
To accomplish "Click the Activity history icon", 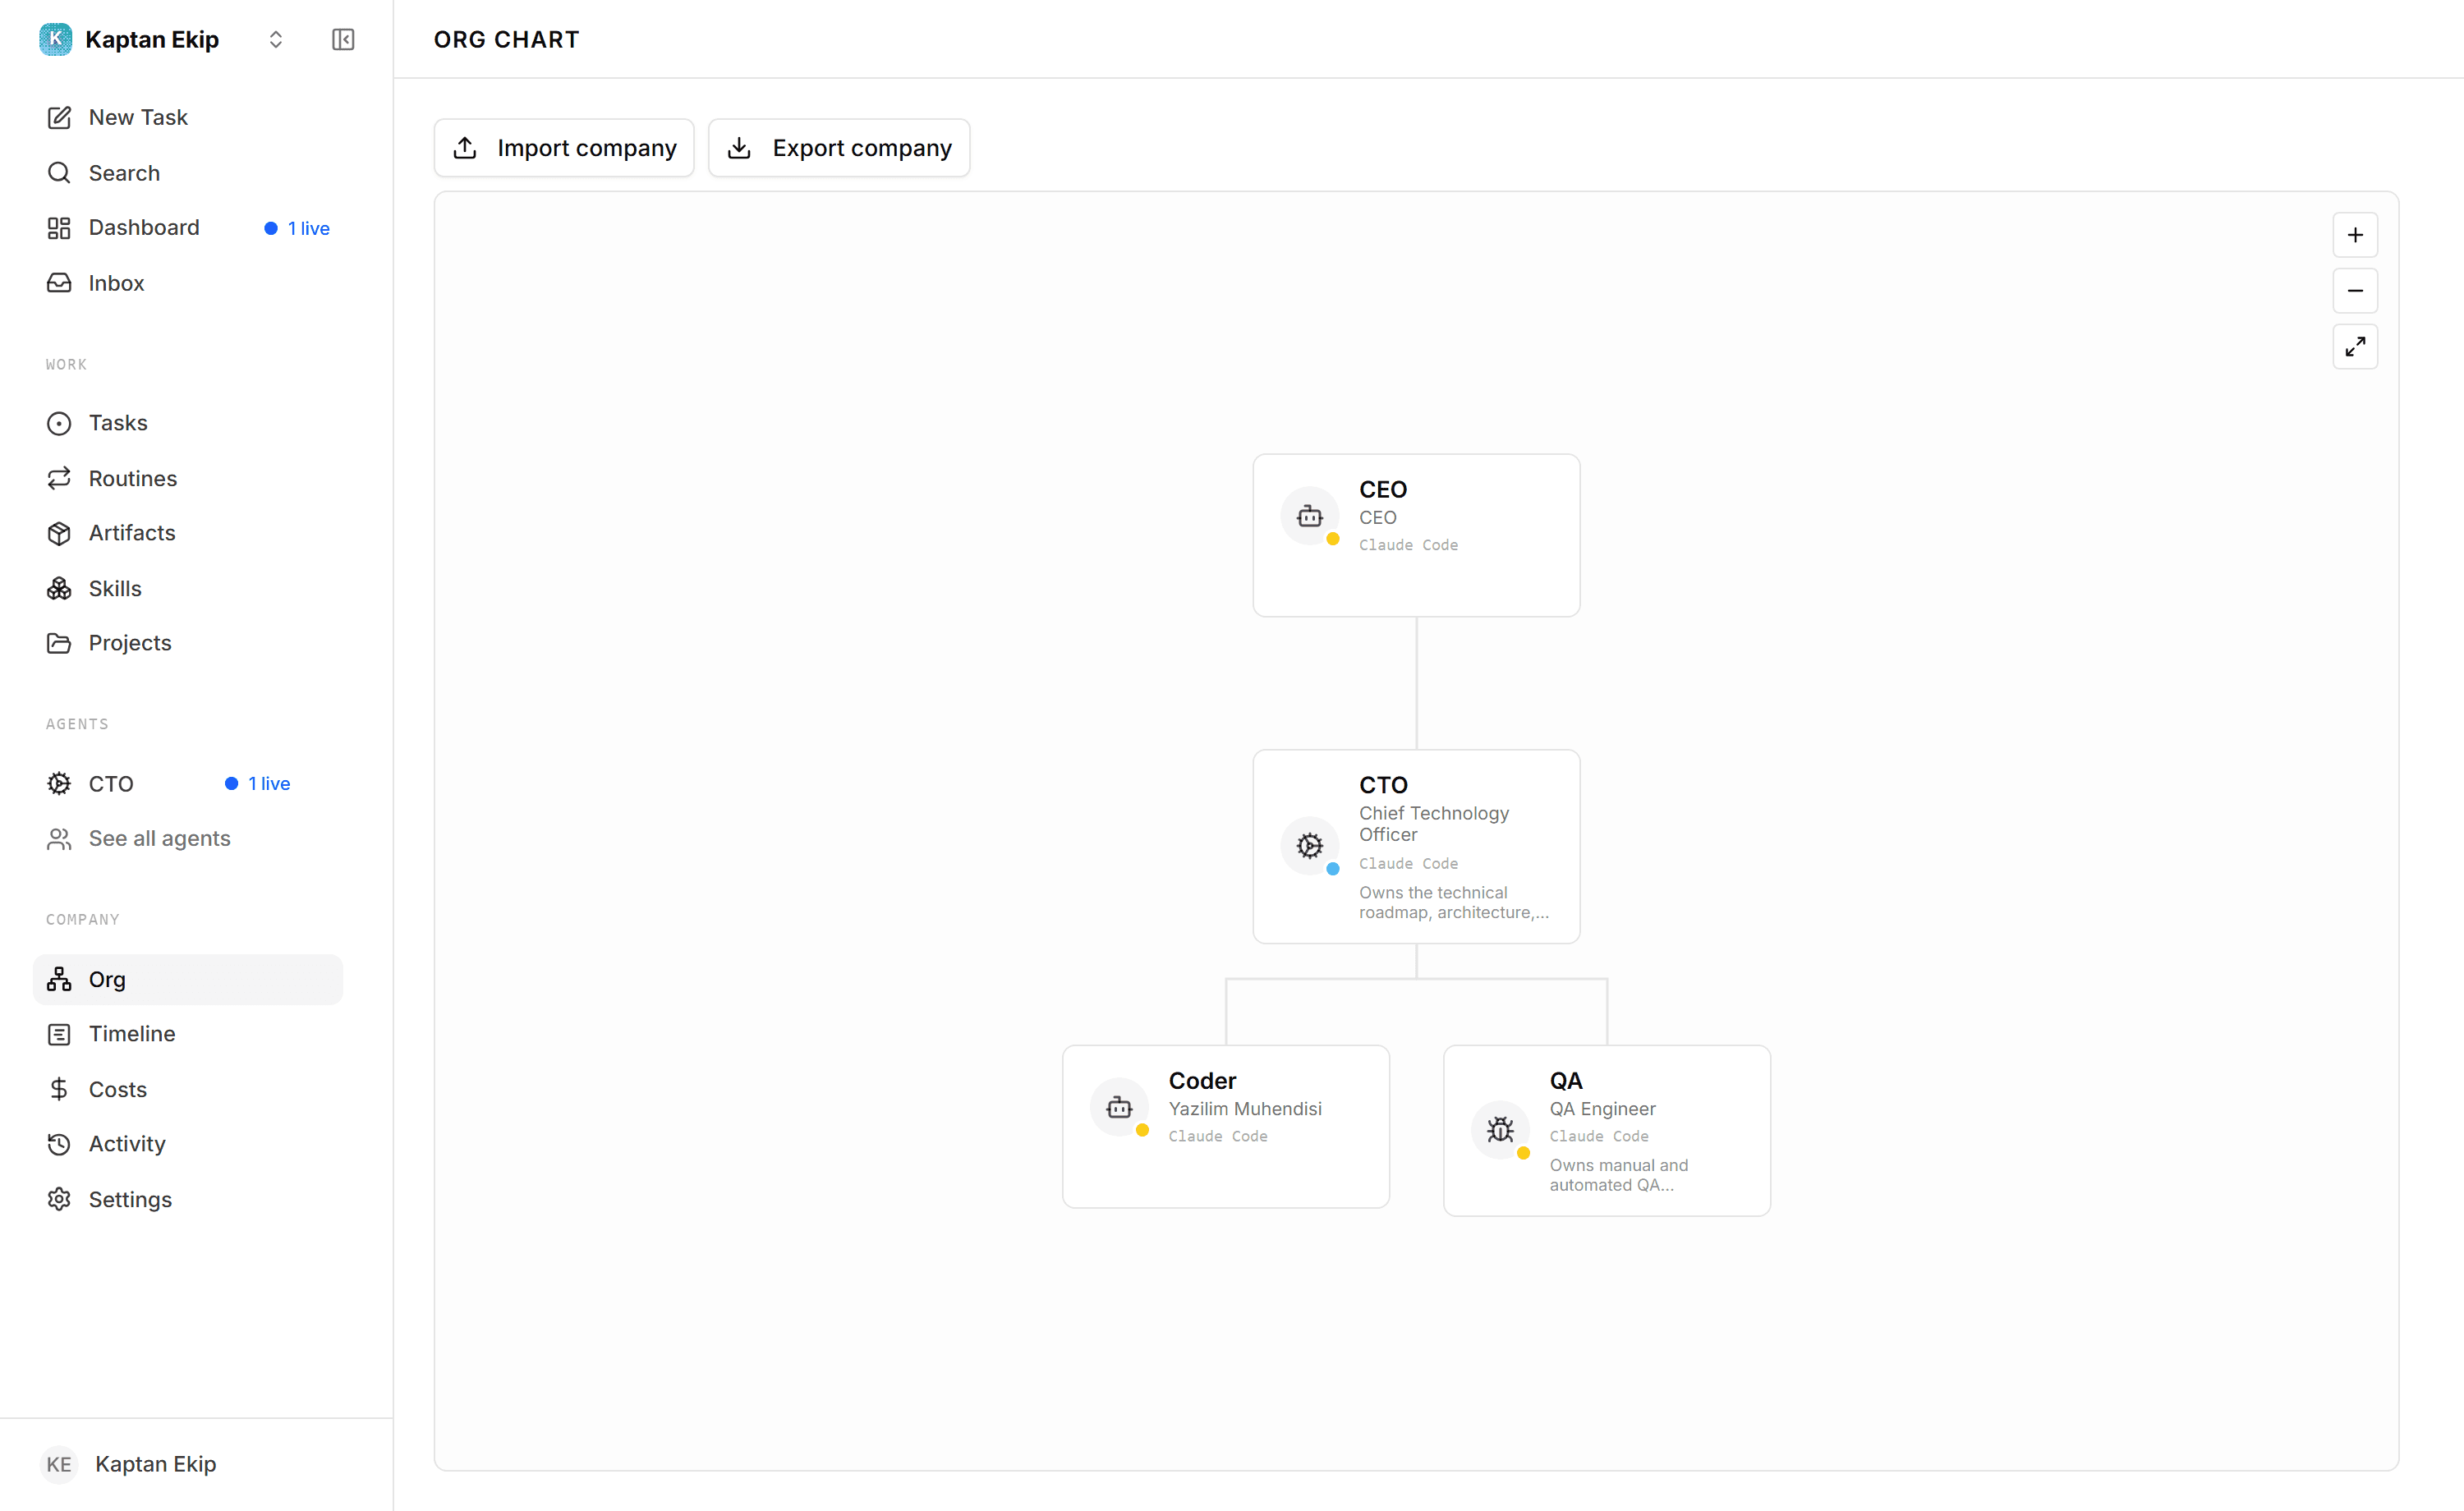I will point(59,1144).
